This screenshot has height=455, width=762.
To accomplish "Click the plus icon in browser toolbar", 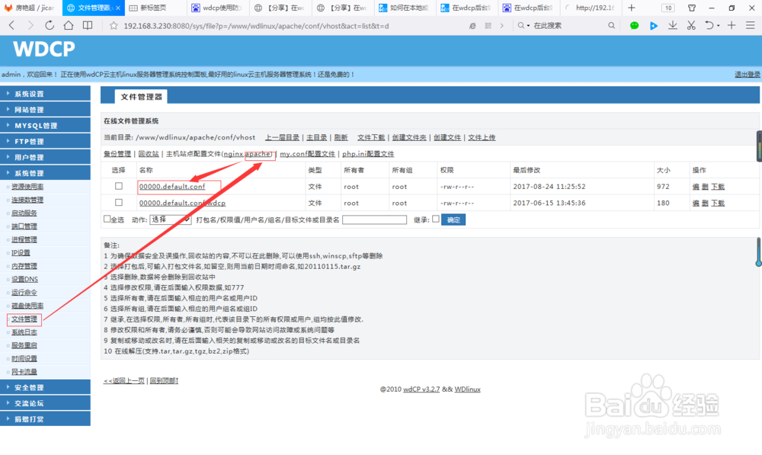I will click(x=732, y=25).
